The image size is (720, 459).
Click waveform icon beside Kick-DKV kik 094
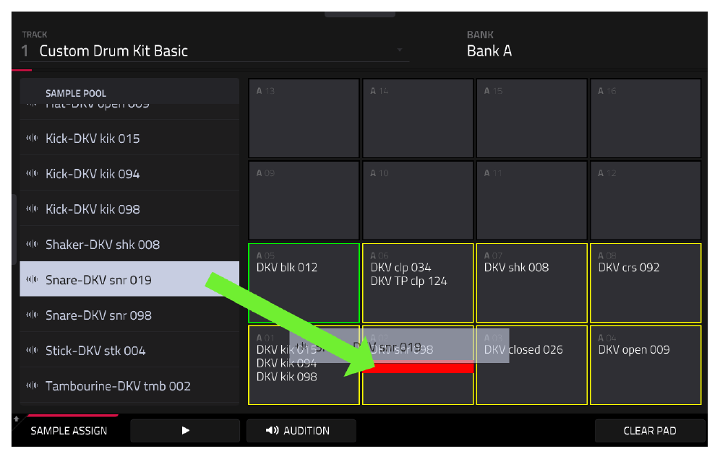point(32,173)
